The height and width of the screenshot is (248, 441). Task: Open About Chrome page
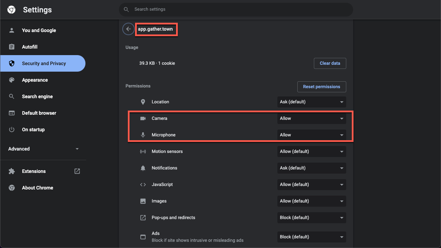pyautogui.click(x=43, y=188)
